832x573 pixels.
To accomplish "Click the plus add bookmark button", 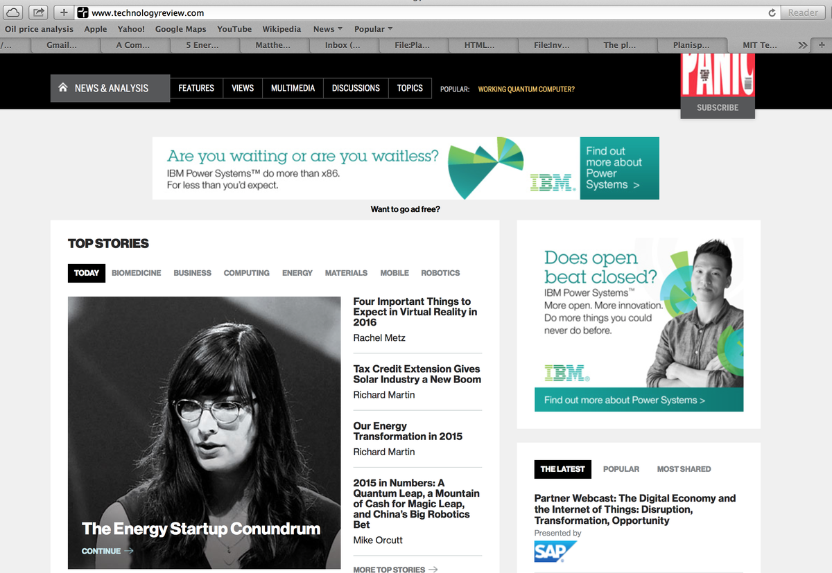I will 63,12.
